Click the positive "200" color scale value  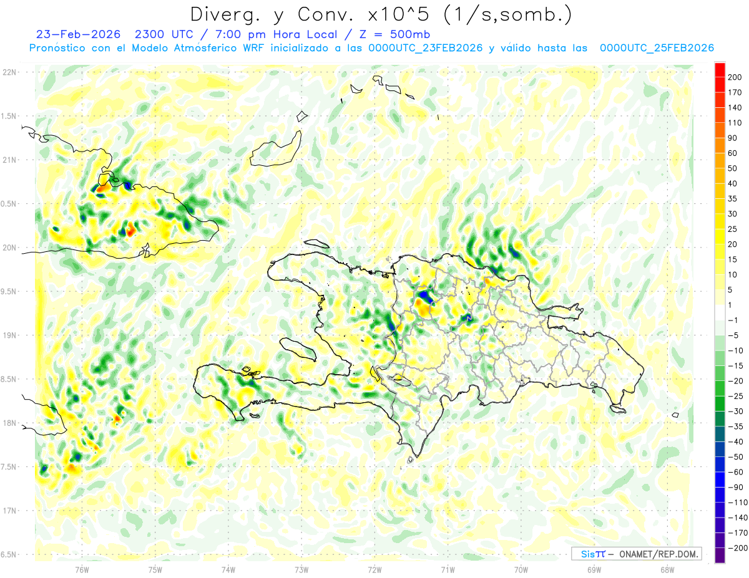(735, 77)
